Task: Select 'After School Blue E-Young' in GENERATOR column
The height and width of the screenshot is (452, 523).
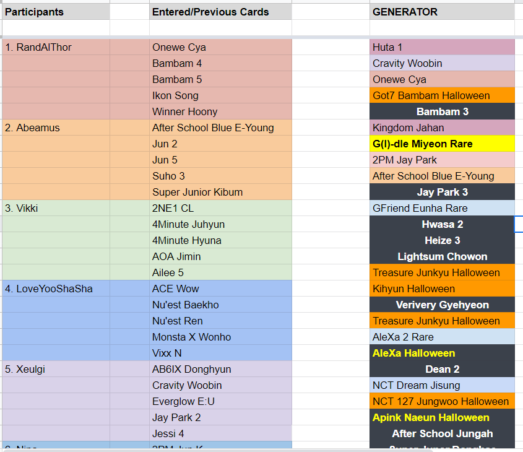Action: pyautogui.click(x=442, y=176)
